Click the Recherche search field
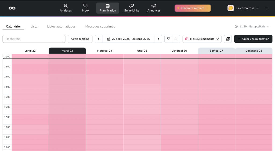The height and width of the screenshot is (151, 275). click(x=34, y=39)
